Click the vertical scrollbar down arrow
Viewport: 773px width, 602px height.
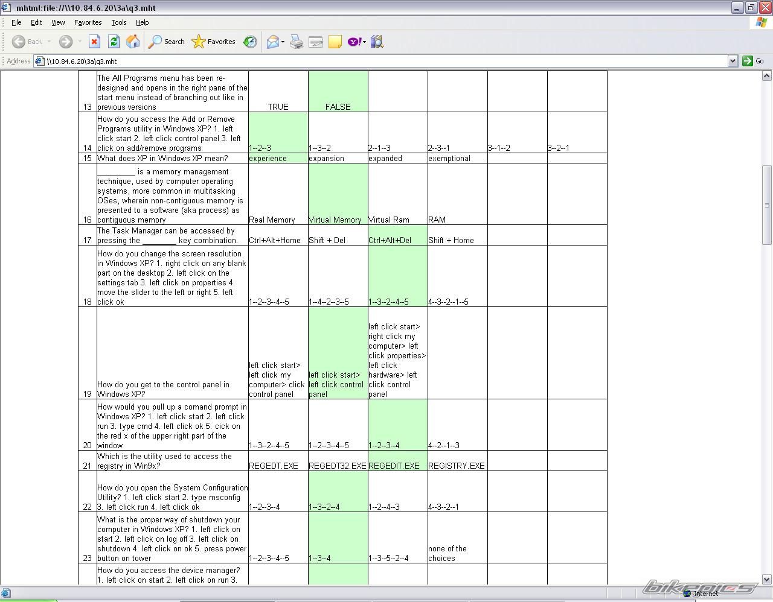pos(767,579)
